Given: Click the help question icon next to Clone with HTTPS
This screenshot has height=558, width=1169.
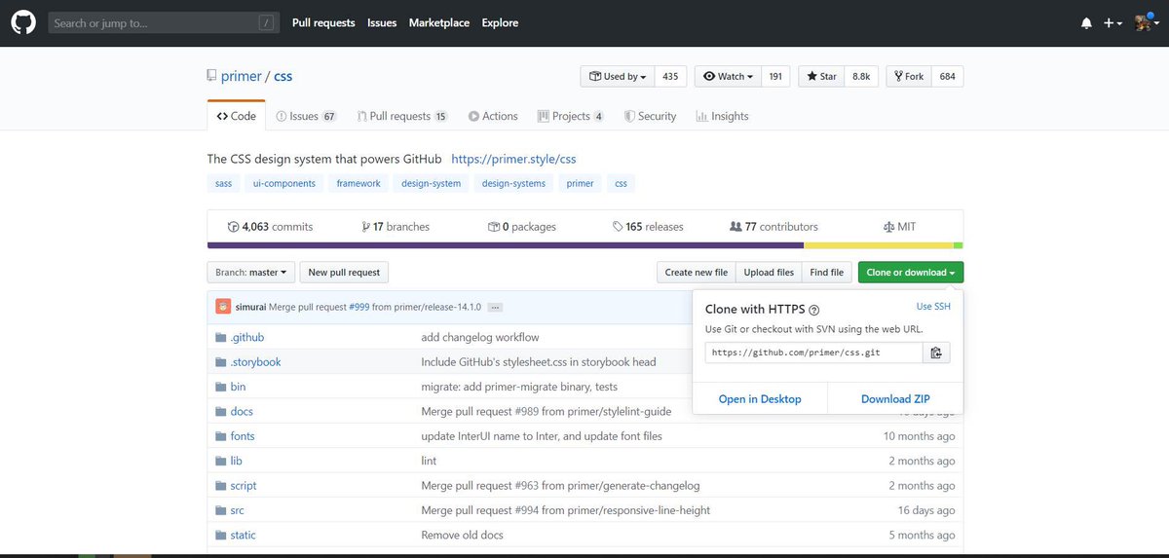Looking at the screenshot, I should 813,310.
